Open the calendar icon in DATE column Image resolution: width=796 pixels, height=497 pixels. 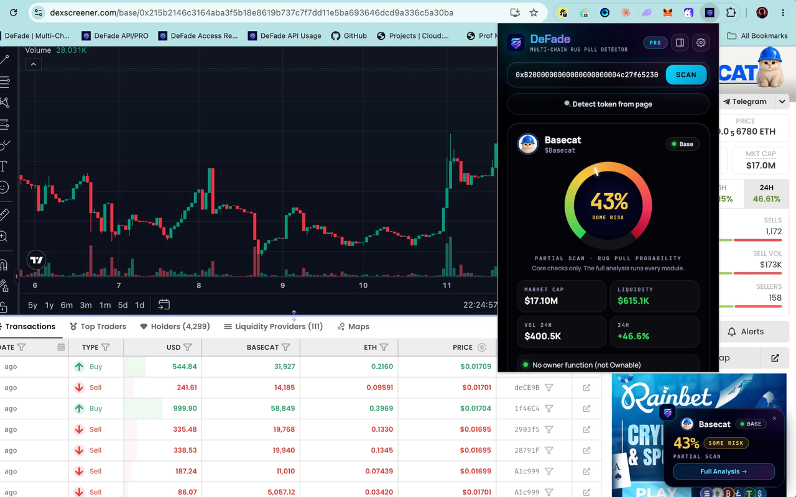[61, 347]
